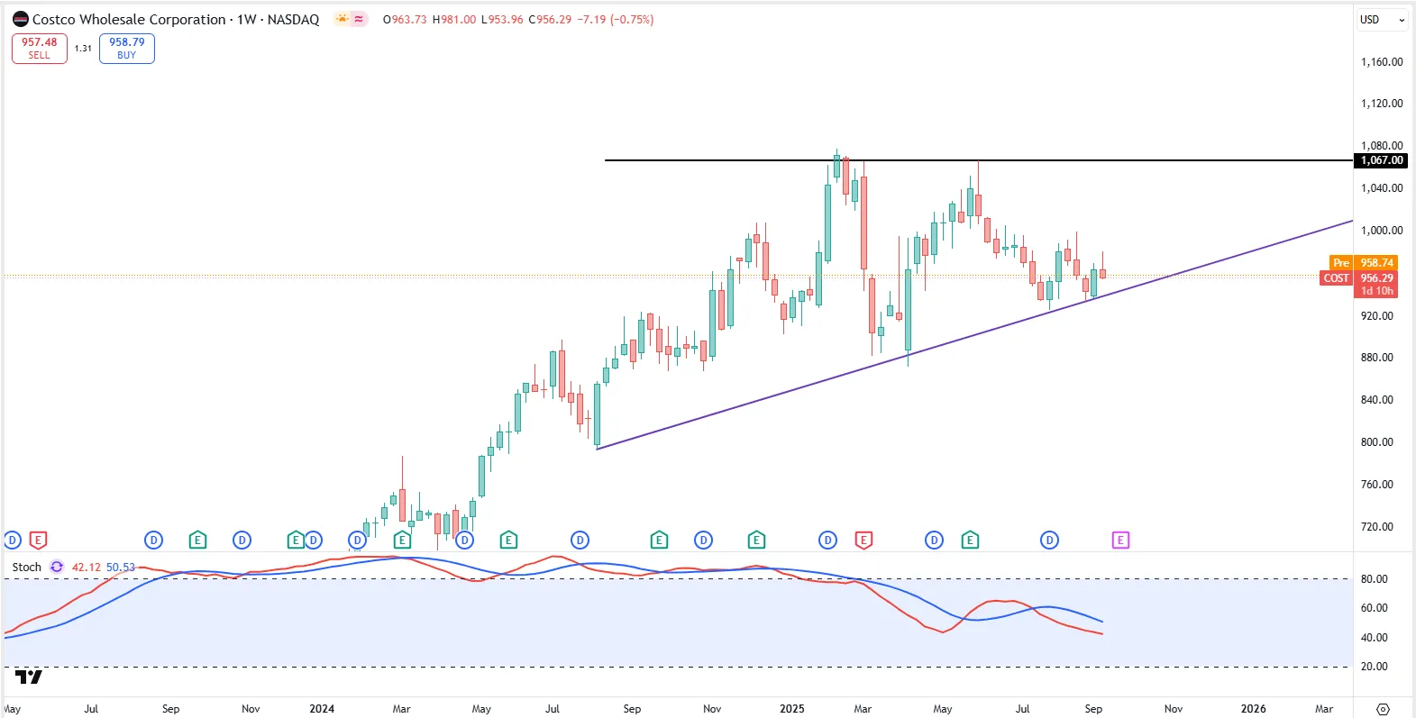The width and height of the screenshot is (1416, 718).
Task: Open the dividend D marker near late July 2024
Action: tap(580, 541)
